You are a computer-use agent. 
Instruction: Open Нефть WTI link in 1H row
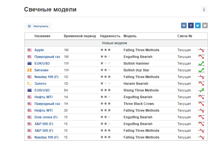coord(44,97)
